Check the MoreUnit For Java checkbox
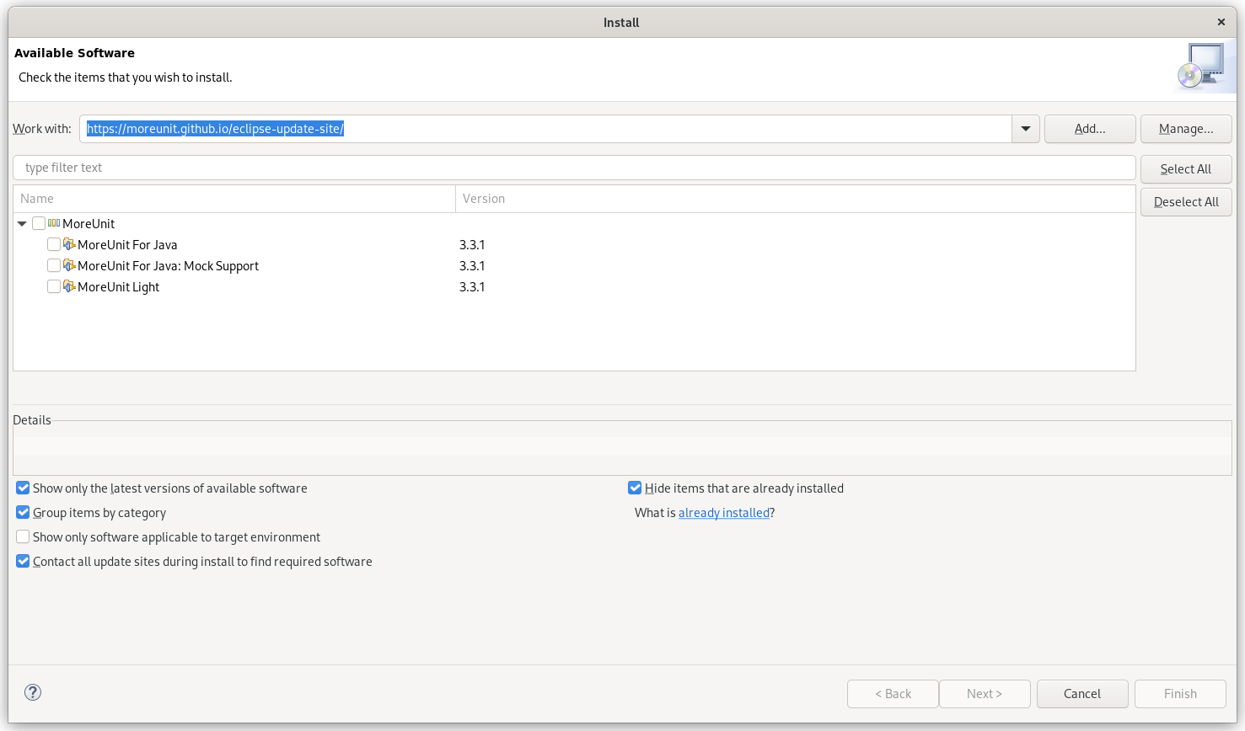This screenshot has height=731, width=1245. pos(54,244)
